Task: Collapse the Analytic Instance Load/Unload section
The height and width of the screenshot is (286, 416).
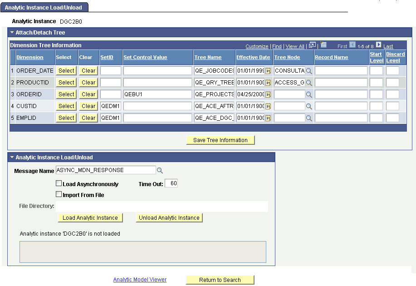Action: [11, 158]
